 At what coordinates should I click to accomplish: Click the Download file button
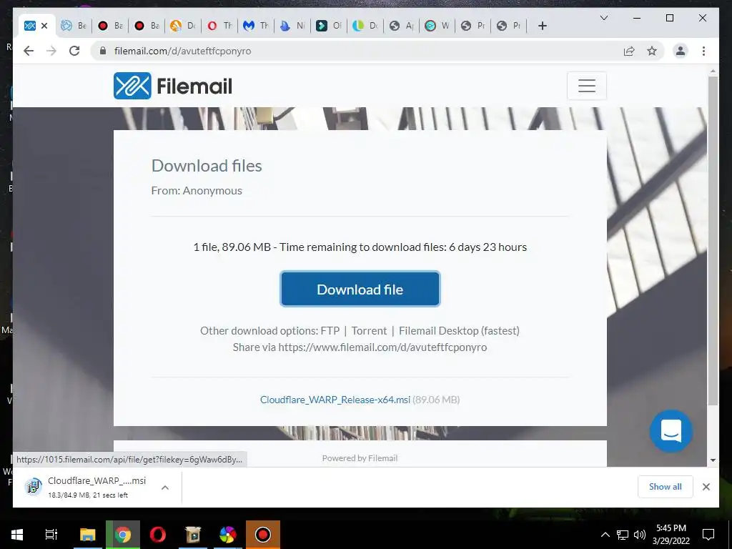pyautogui.click(x=360, y=289)
